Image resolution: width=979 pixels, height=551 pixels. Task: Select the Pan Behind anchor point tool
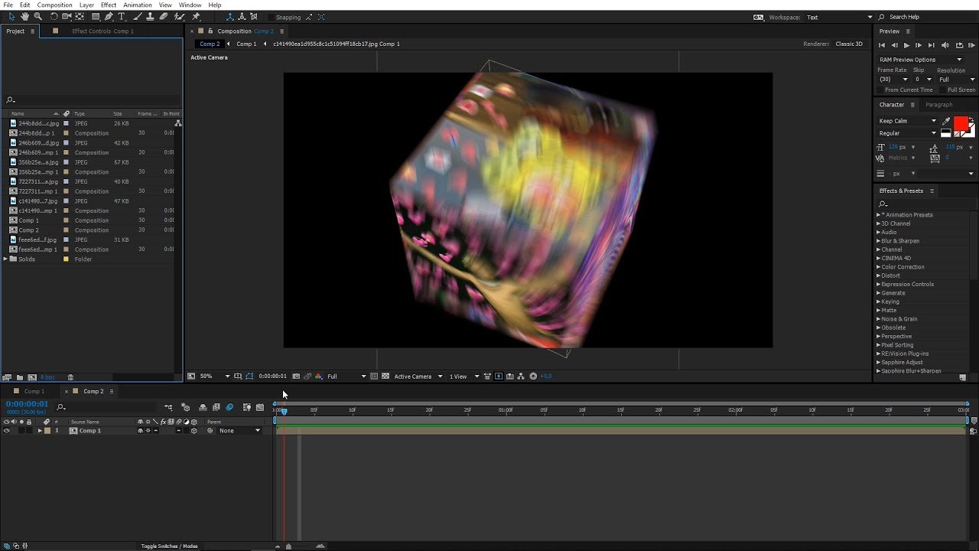click(80, 16)
